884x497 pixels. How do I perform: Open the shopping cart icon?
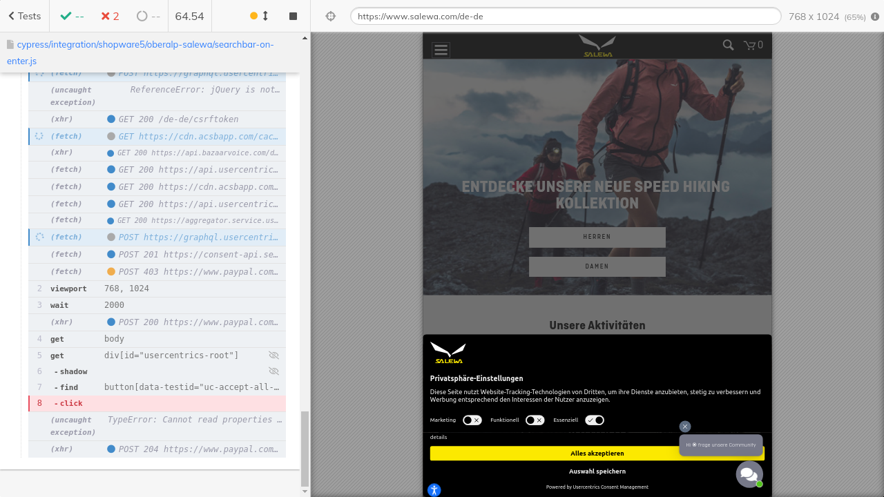click(752, 45)
